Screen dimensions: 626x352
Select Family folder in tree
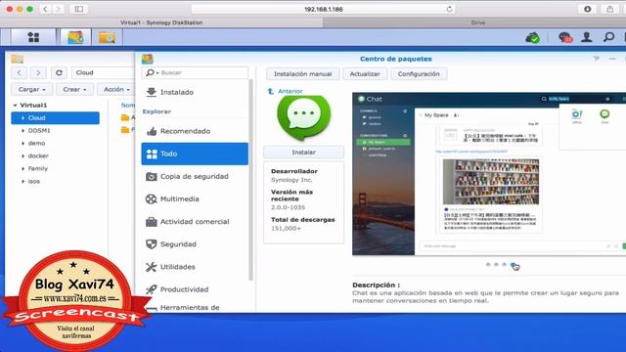click(38, 169)
